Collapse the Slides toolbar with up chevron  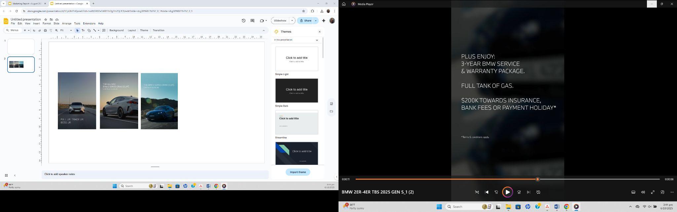263,30
